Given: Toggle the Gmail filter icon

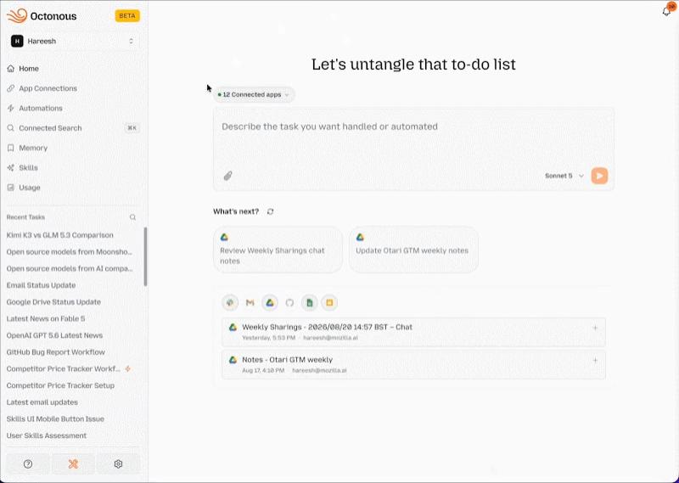Looking at the screenshot, I should 250,303.
